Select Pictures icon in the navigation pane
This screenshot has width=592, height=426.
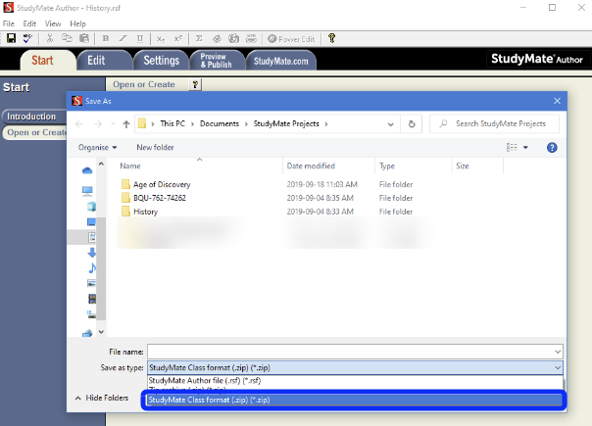tap(91, 283)
